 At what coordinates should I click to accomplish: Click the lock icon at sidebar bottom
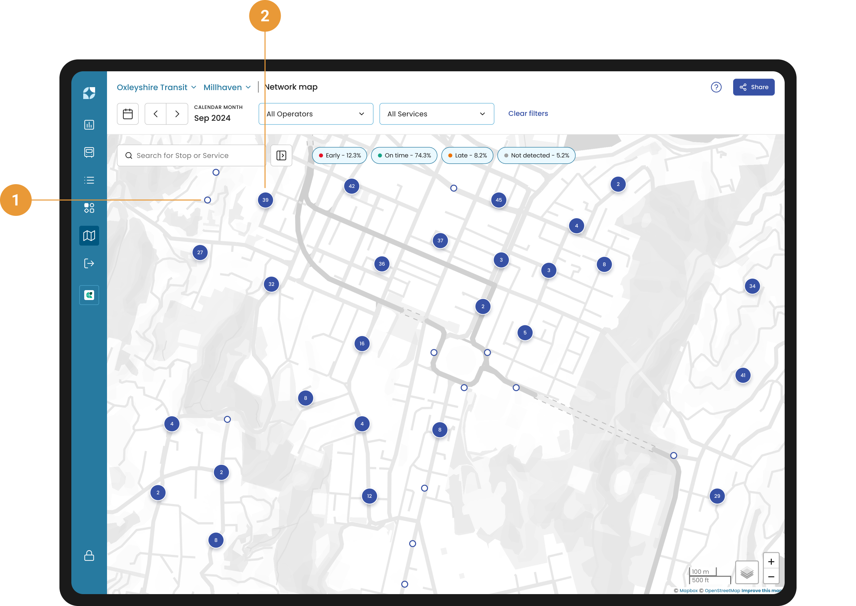tap(89, 555)
